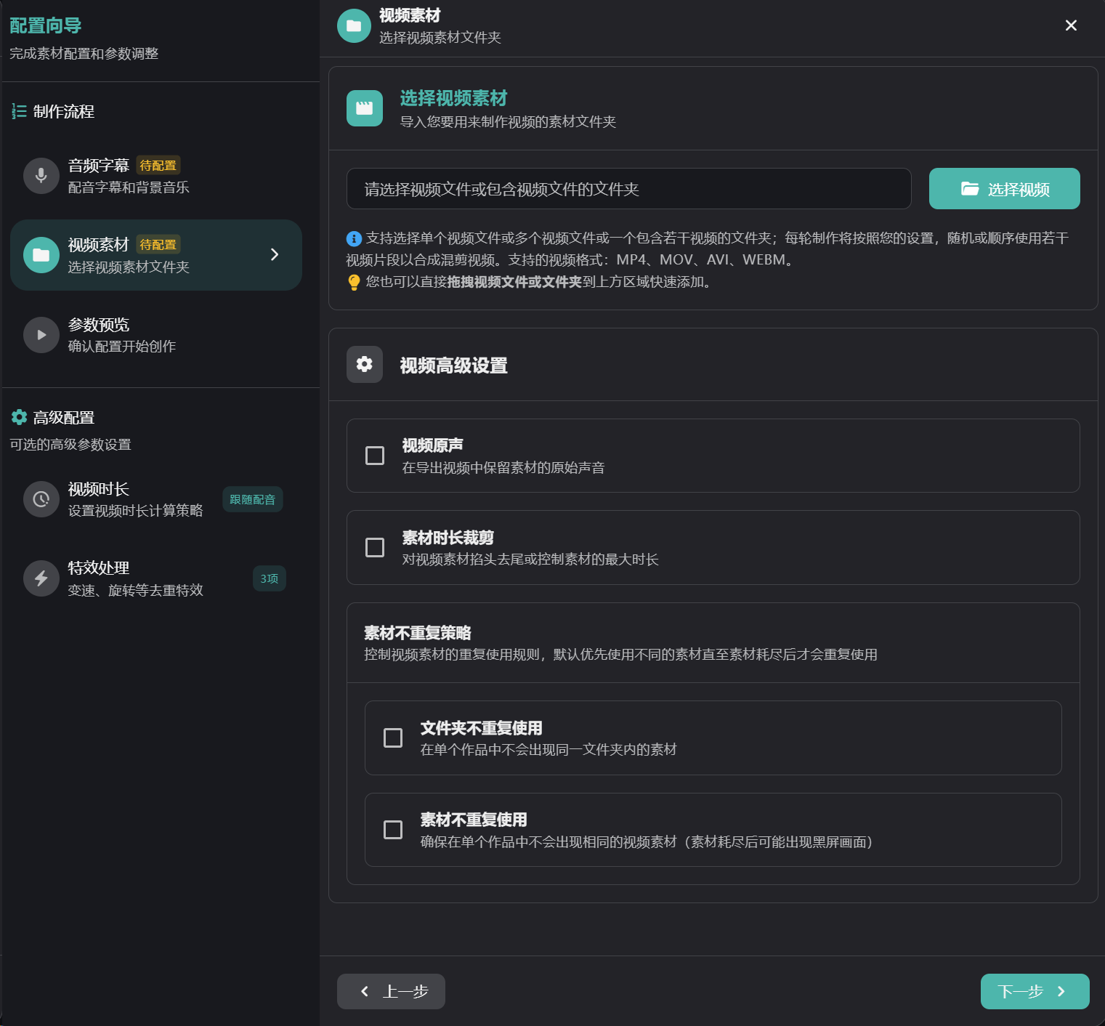Enable the 视频原声 checkbox

[375, 456]
